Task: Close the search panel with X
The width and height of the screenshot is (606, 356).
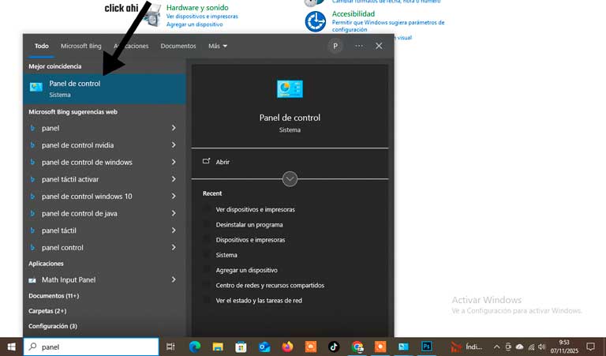Action: pyautogui.click(x=379, y=46)
